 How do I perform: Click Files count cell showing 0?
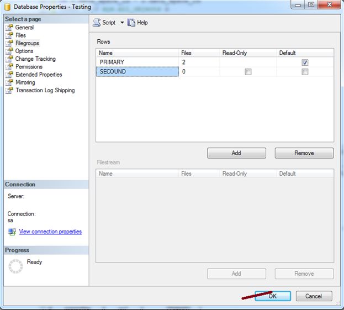[x=199, y=72]
